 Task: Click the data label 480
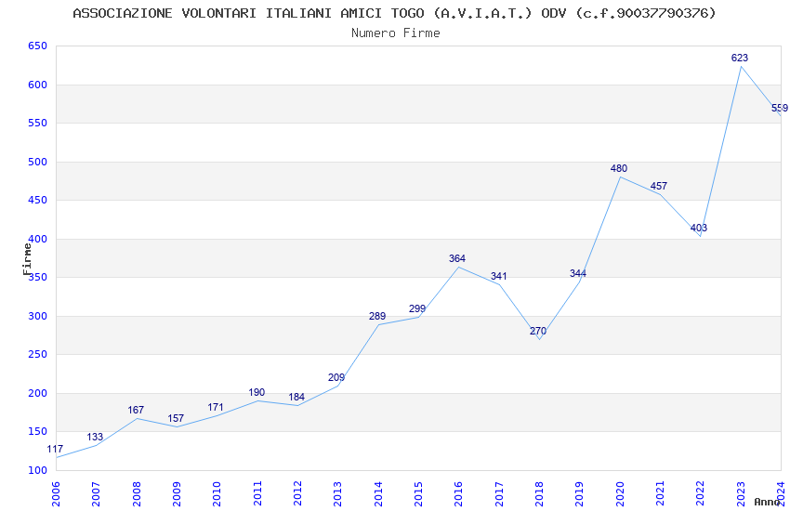pyautogui.click(x=619, y=169)
